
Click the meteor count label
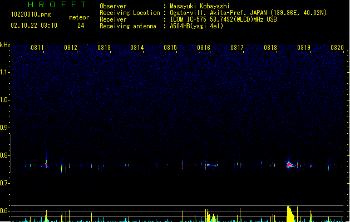click(79, 17)
